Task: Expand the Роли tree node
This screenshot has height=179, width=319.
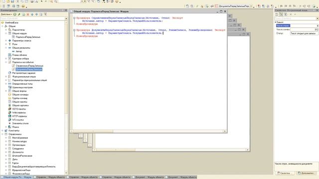Action: pyautogui.click(x=6, y=44)
